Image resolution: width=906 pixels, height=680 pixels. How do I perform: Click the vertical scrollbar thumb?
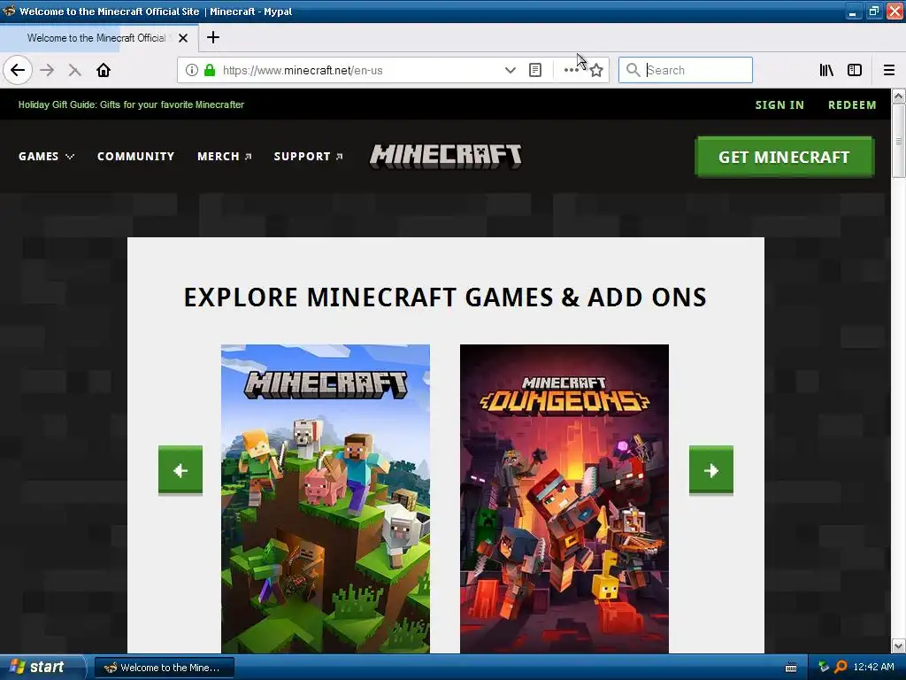(899, 141)
